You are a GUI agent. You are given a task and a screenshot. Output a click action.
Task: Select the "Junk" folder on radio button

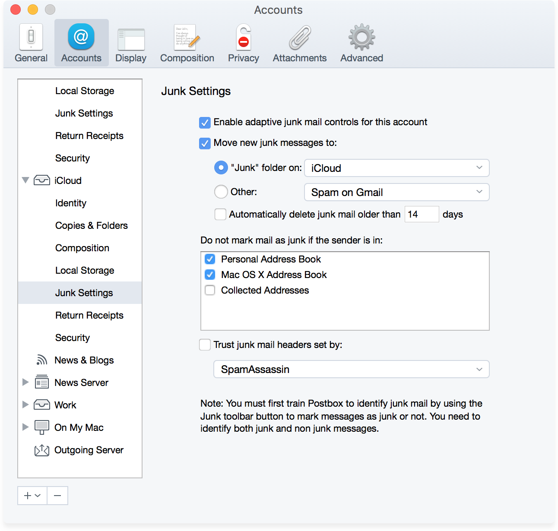point(221,168)
